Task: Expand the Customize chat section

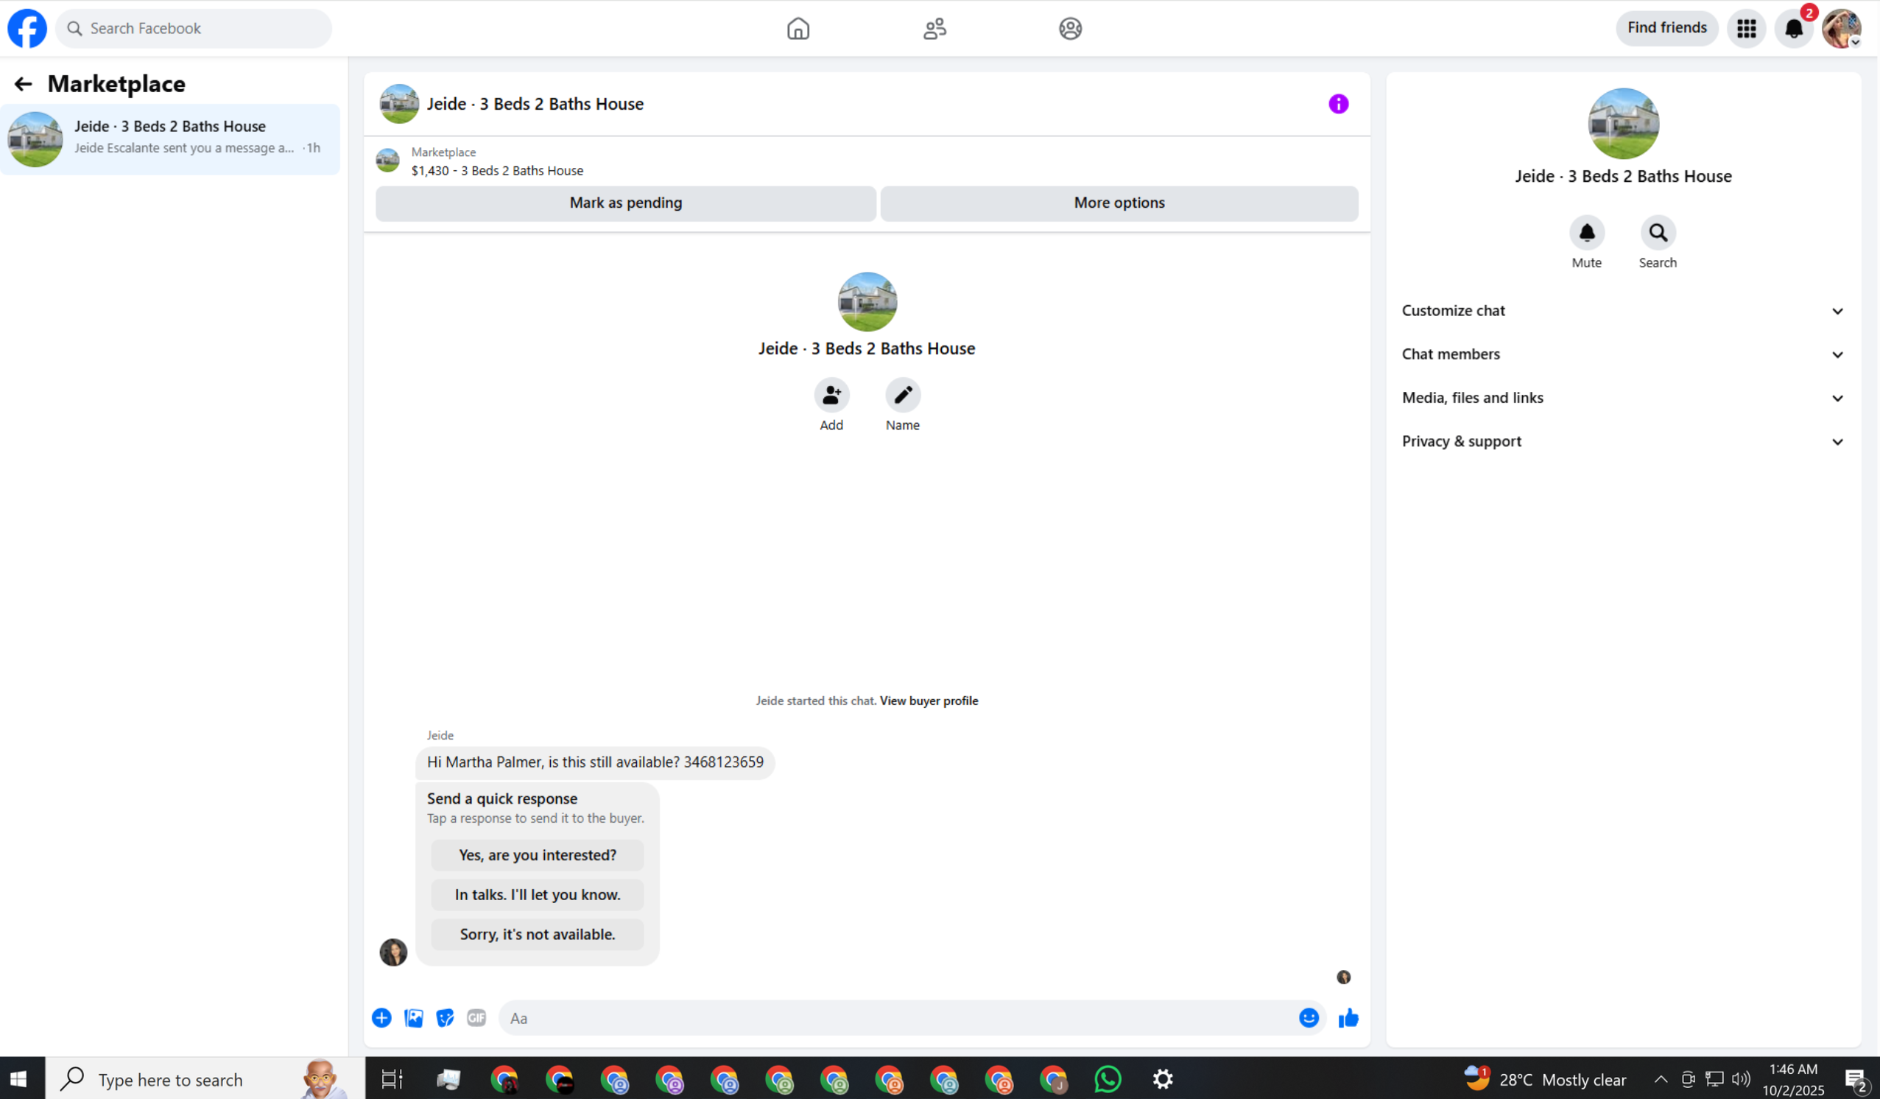Action: point(1622,310)
